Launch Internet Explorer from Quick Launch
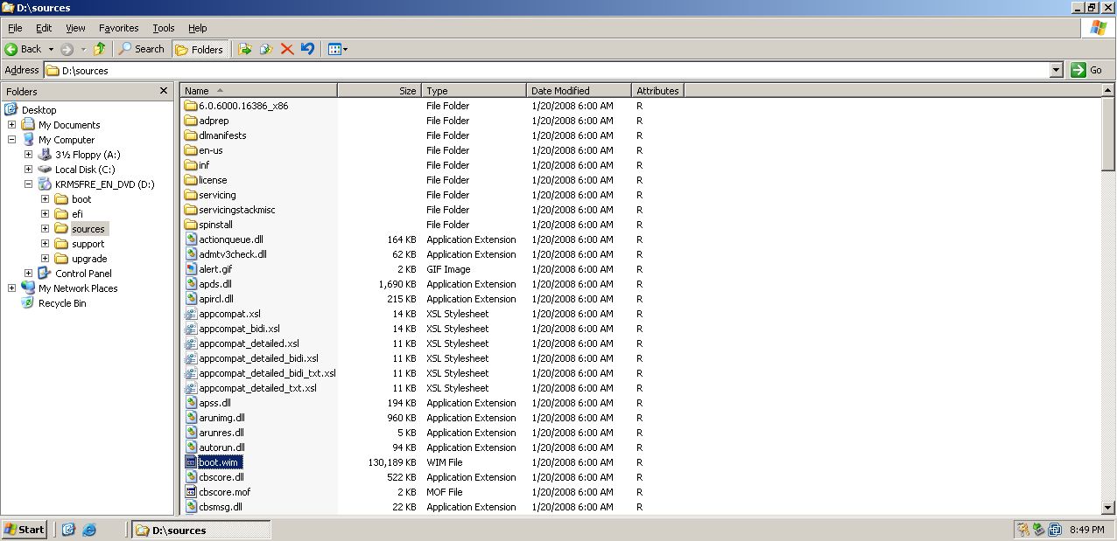The image size is (1117, 541). pyautogui.click(x=88, y=530)
